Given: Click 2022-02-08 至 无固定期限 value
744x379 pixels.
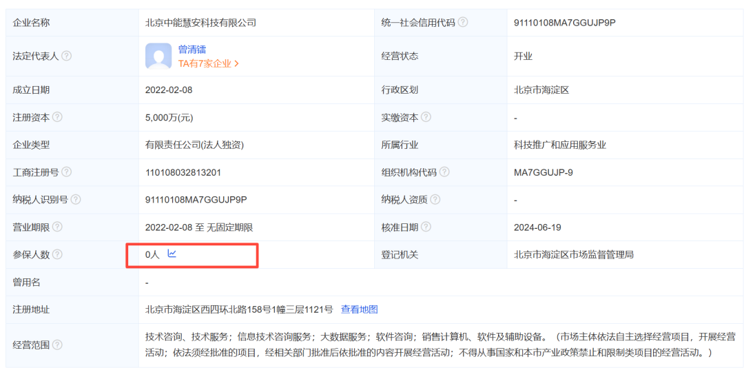Looking at the screenshot, I should pyautogui.click(x=199, y=227).
